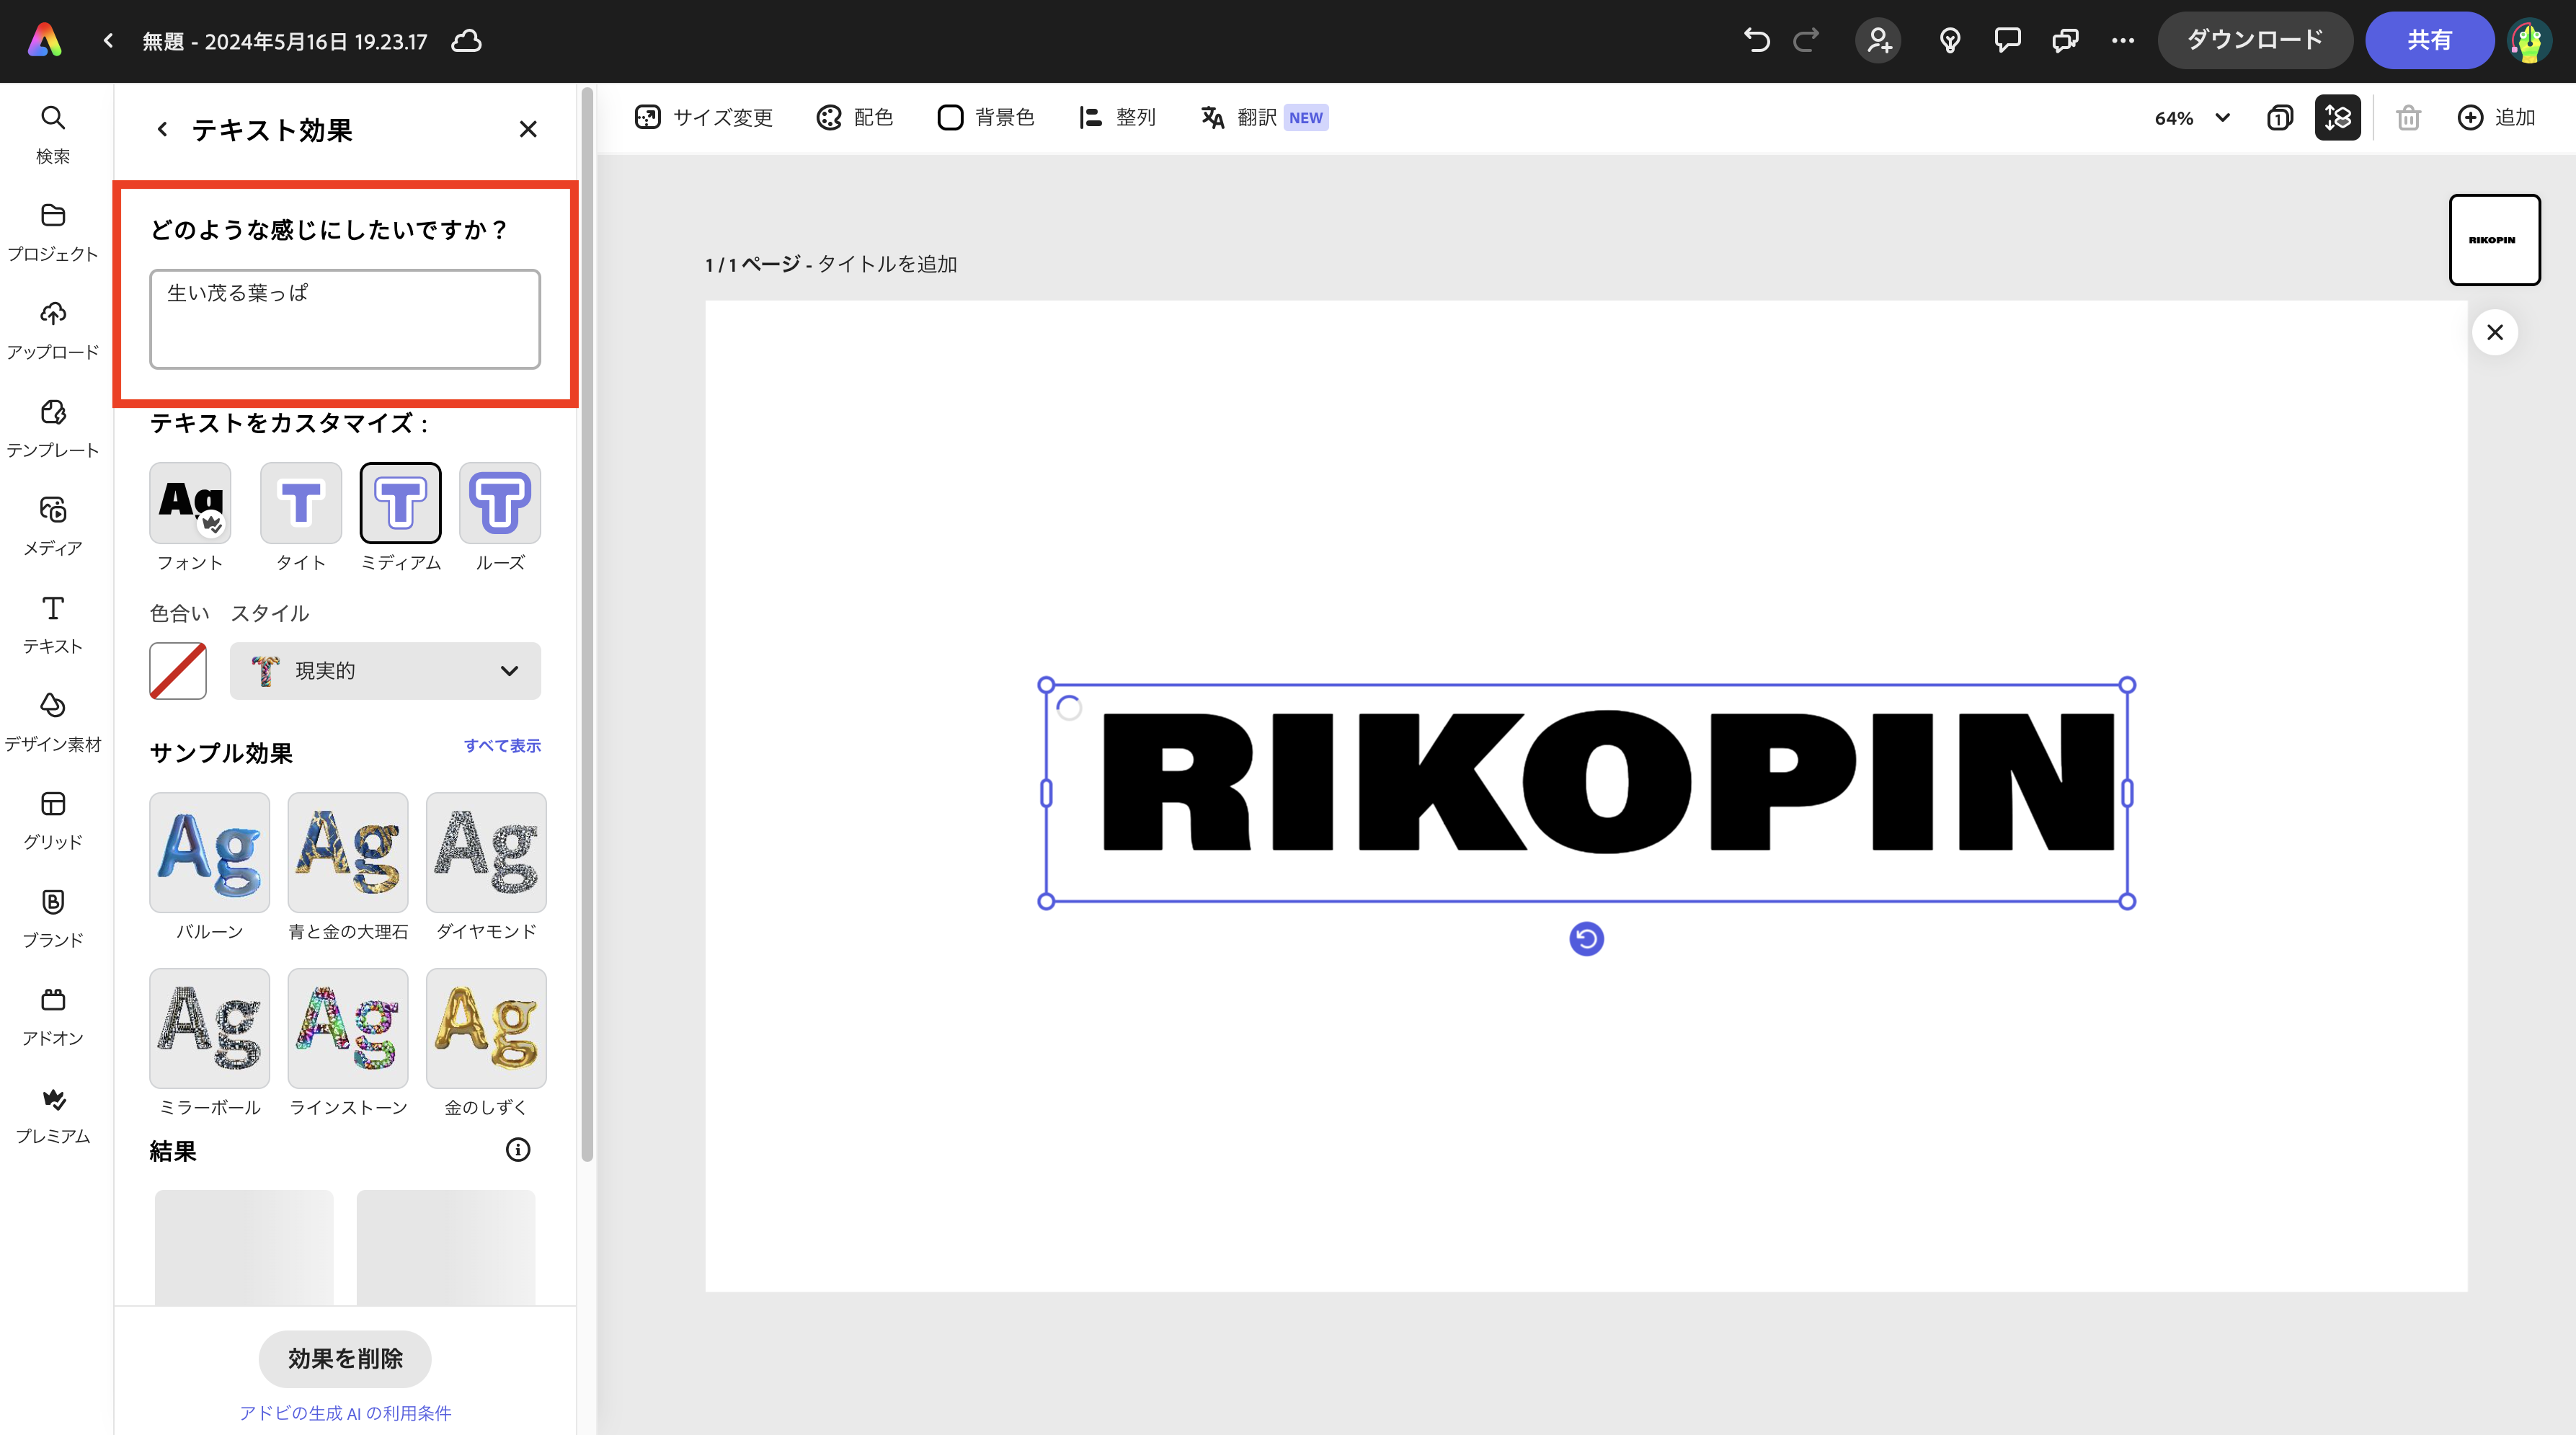Click the document title 無題 - 2024年5月16日 19.23.17

tap(285, 41)
